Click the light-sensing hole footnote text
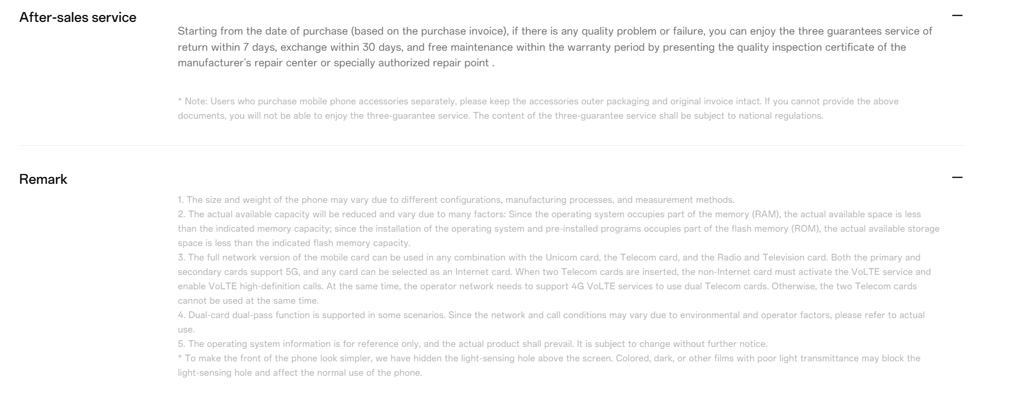 [x=549, y=365]
